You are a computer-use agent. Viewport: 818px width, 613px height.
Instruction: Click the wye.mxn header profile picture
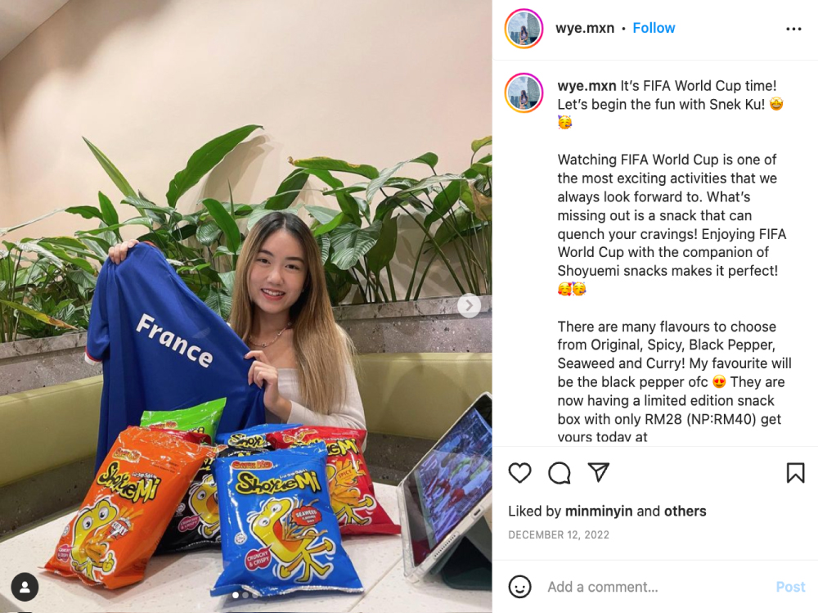(x=524, y=28)
